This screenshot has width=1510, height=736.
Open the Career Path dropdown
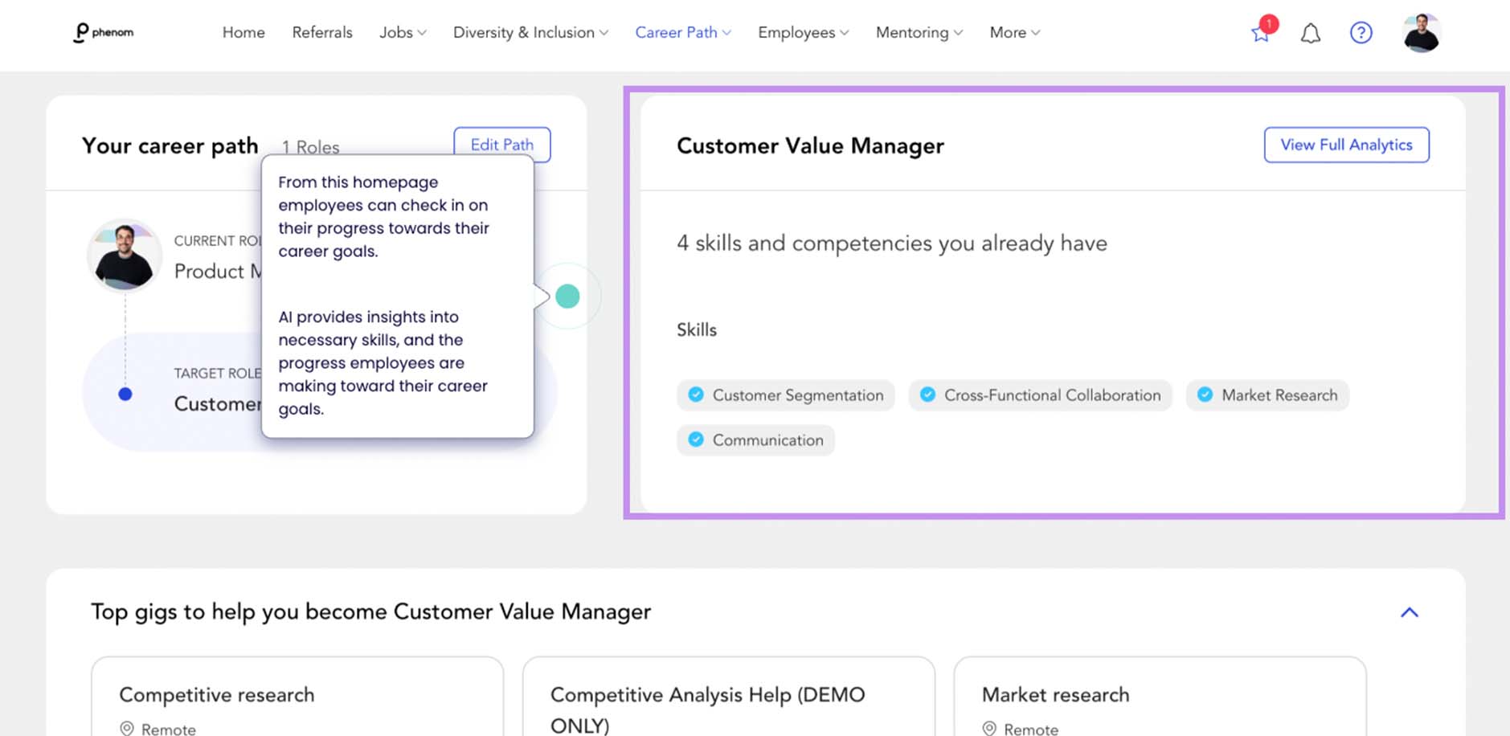pos(683,33)
